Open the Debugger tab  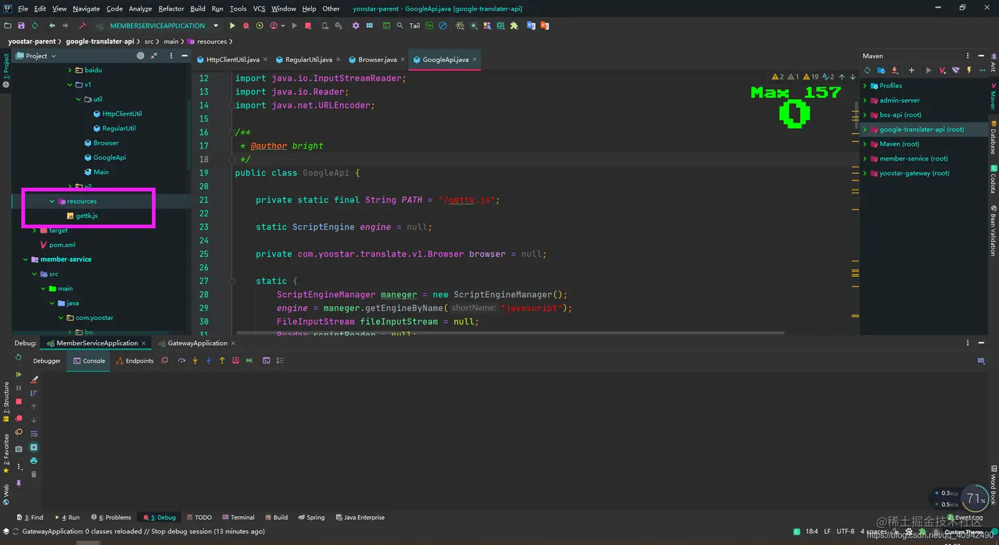(46, 361)
